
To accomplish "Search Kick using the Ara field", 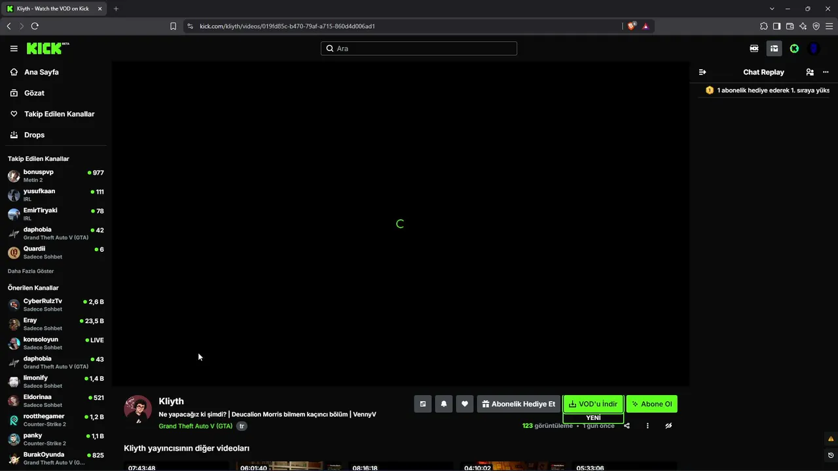I will [x=419, y=48].
